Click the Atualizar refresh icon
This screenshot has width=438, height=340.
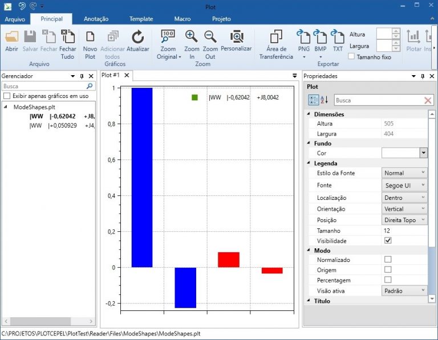137,38
